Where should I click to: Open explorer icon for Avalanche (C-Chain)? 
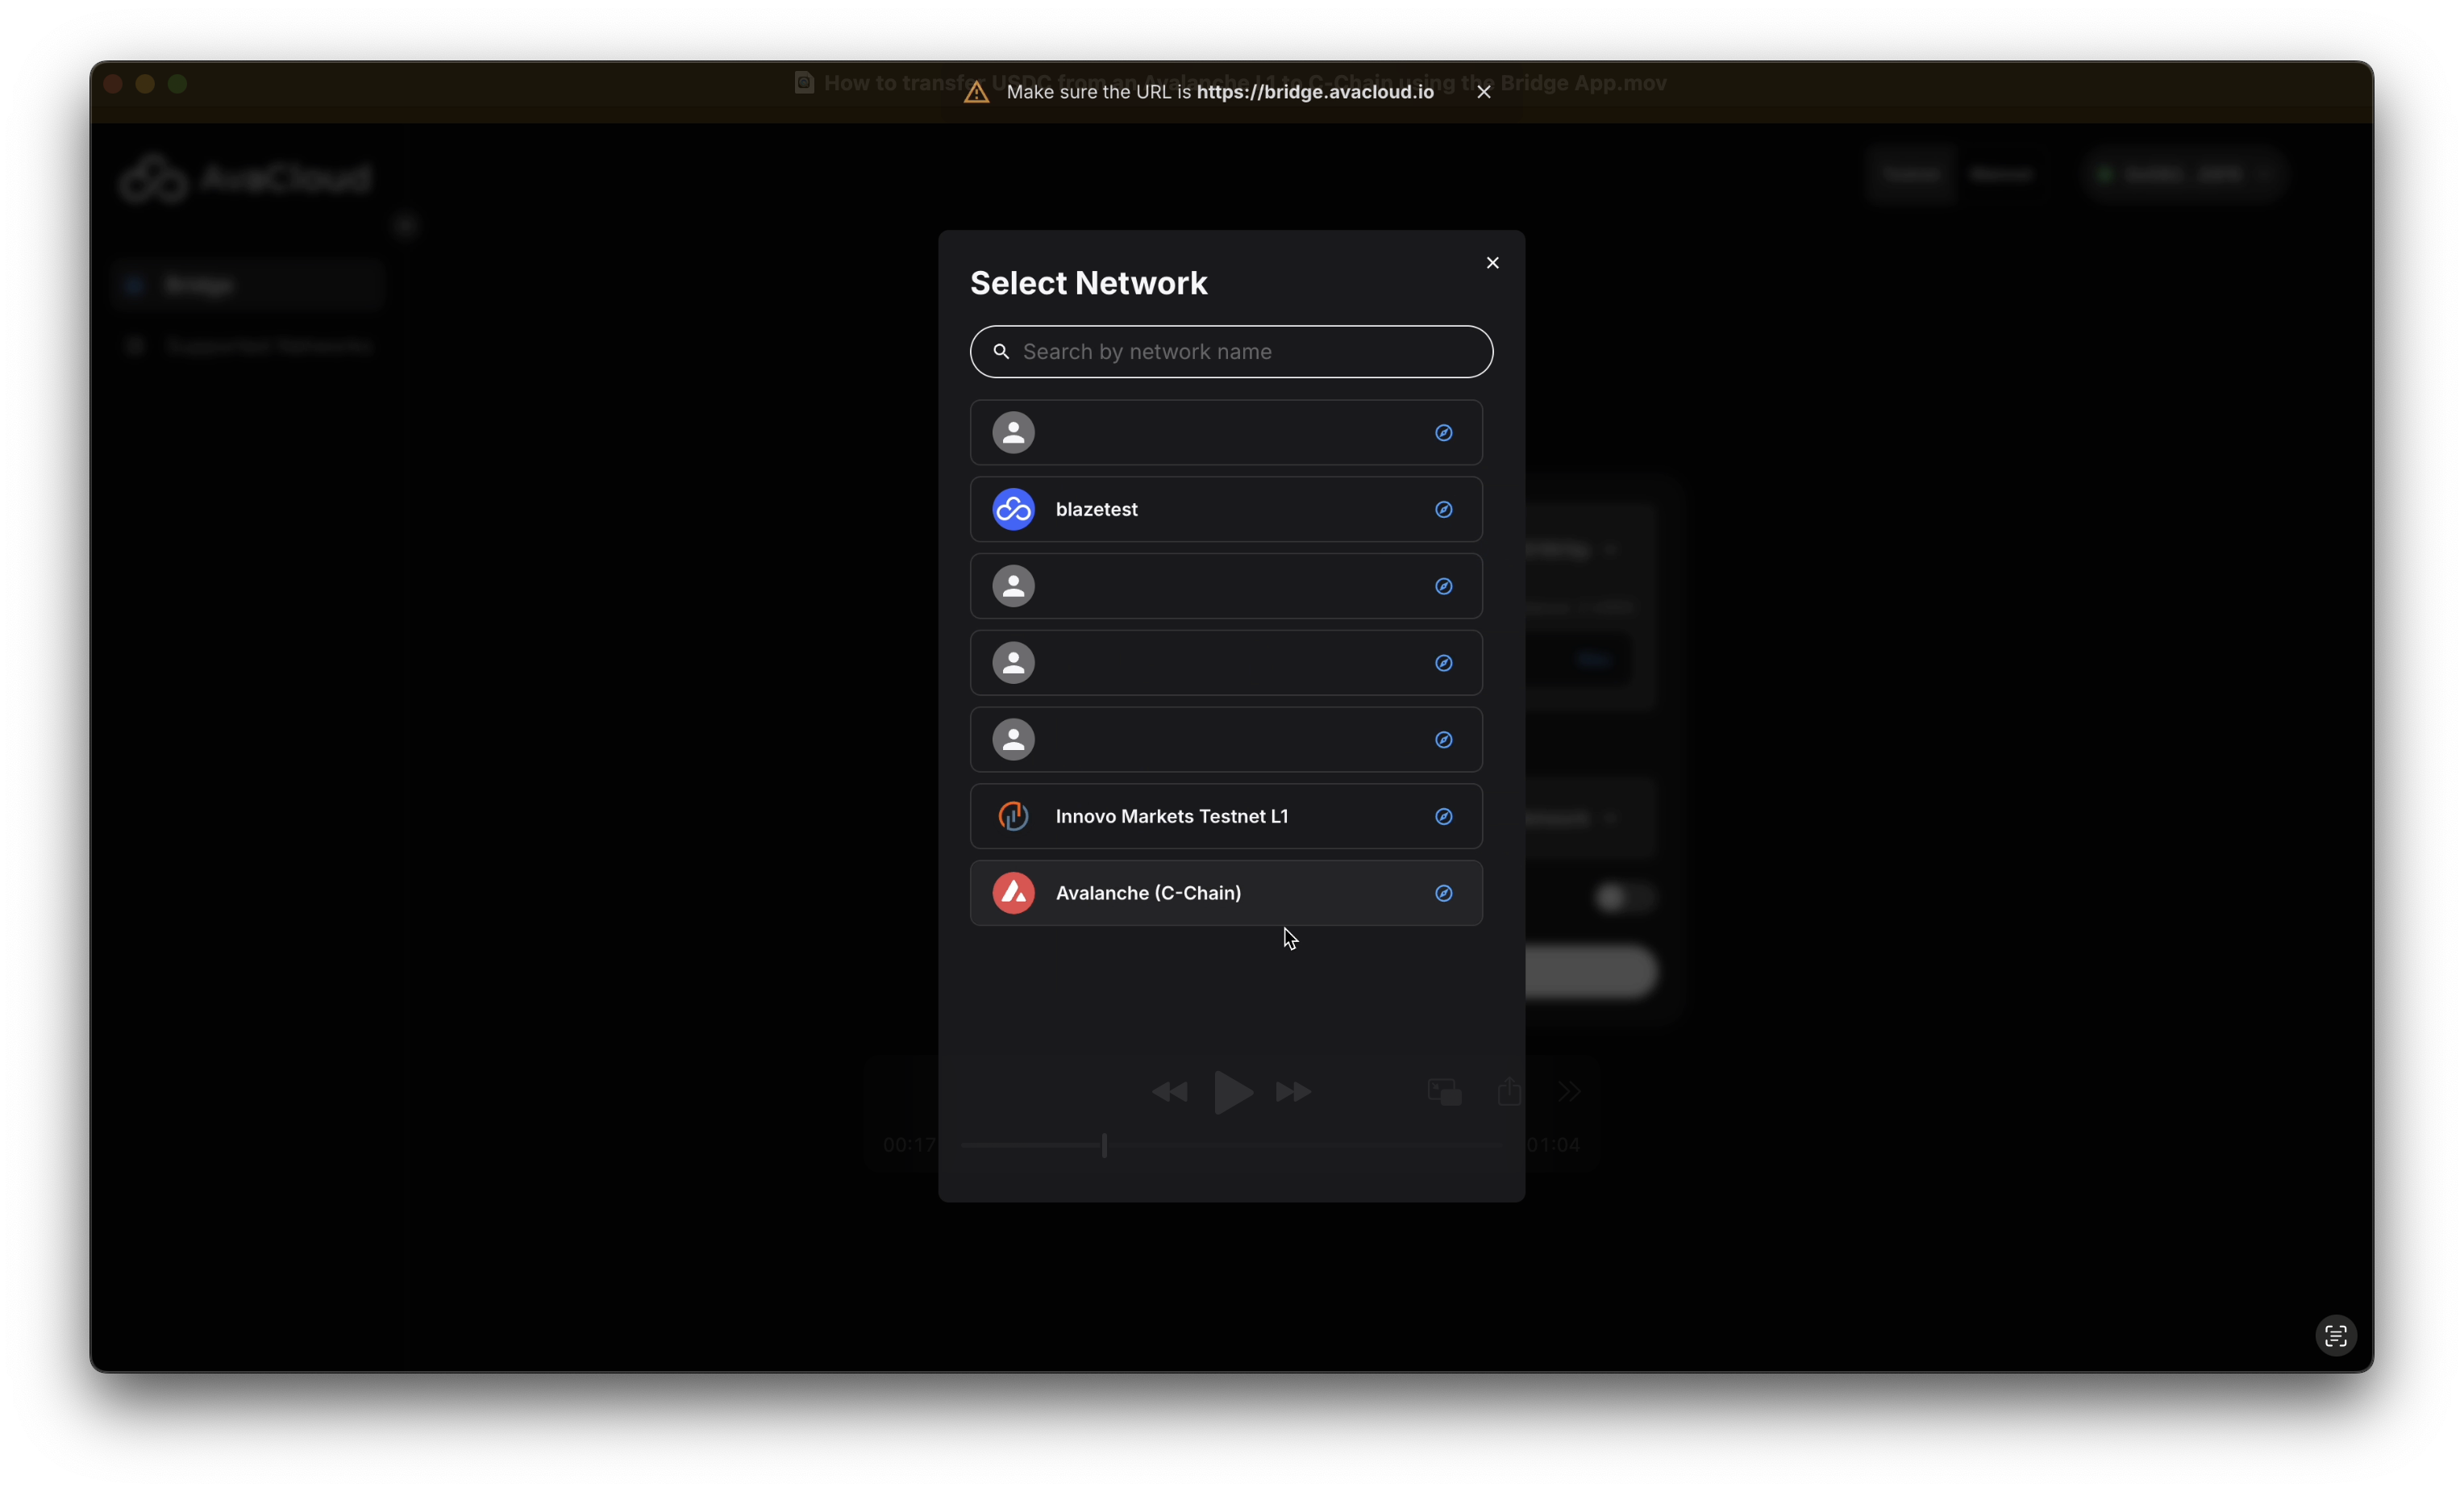[1443, 893]
